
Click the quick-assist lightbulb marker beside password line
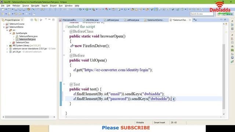[x=174, y=99]
